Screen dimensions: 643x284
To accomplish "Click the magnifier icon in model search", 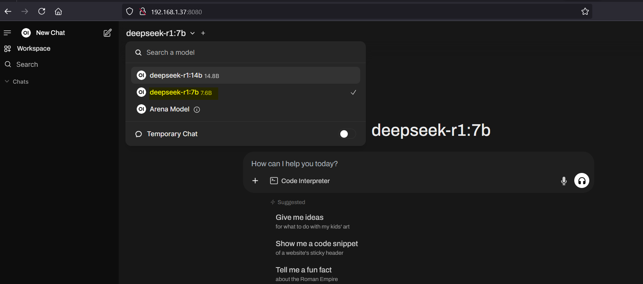I will click(x=138, y=53).
